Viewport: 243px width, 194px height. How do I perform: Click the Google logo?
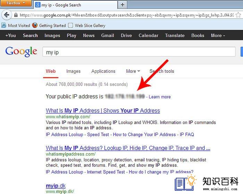coord(21,52)
